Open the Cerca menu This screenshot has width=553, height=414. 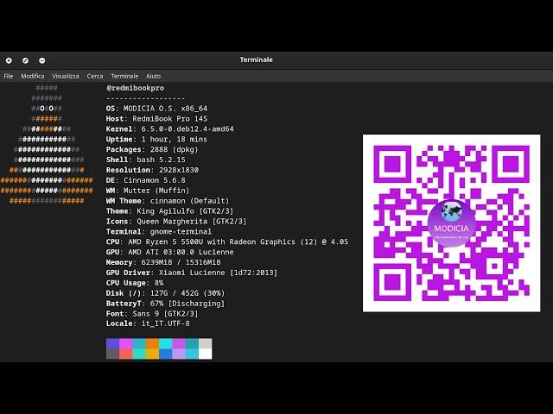click(x=95, y=76)
